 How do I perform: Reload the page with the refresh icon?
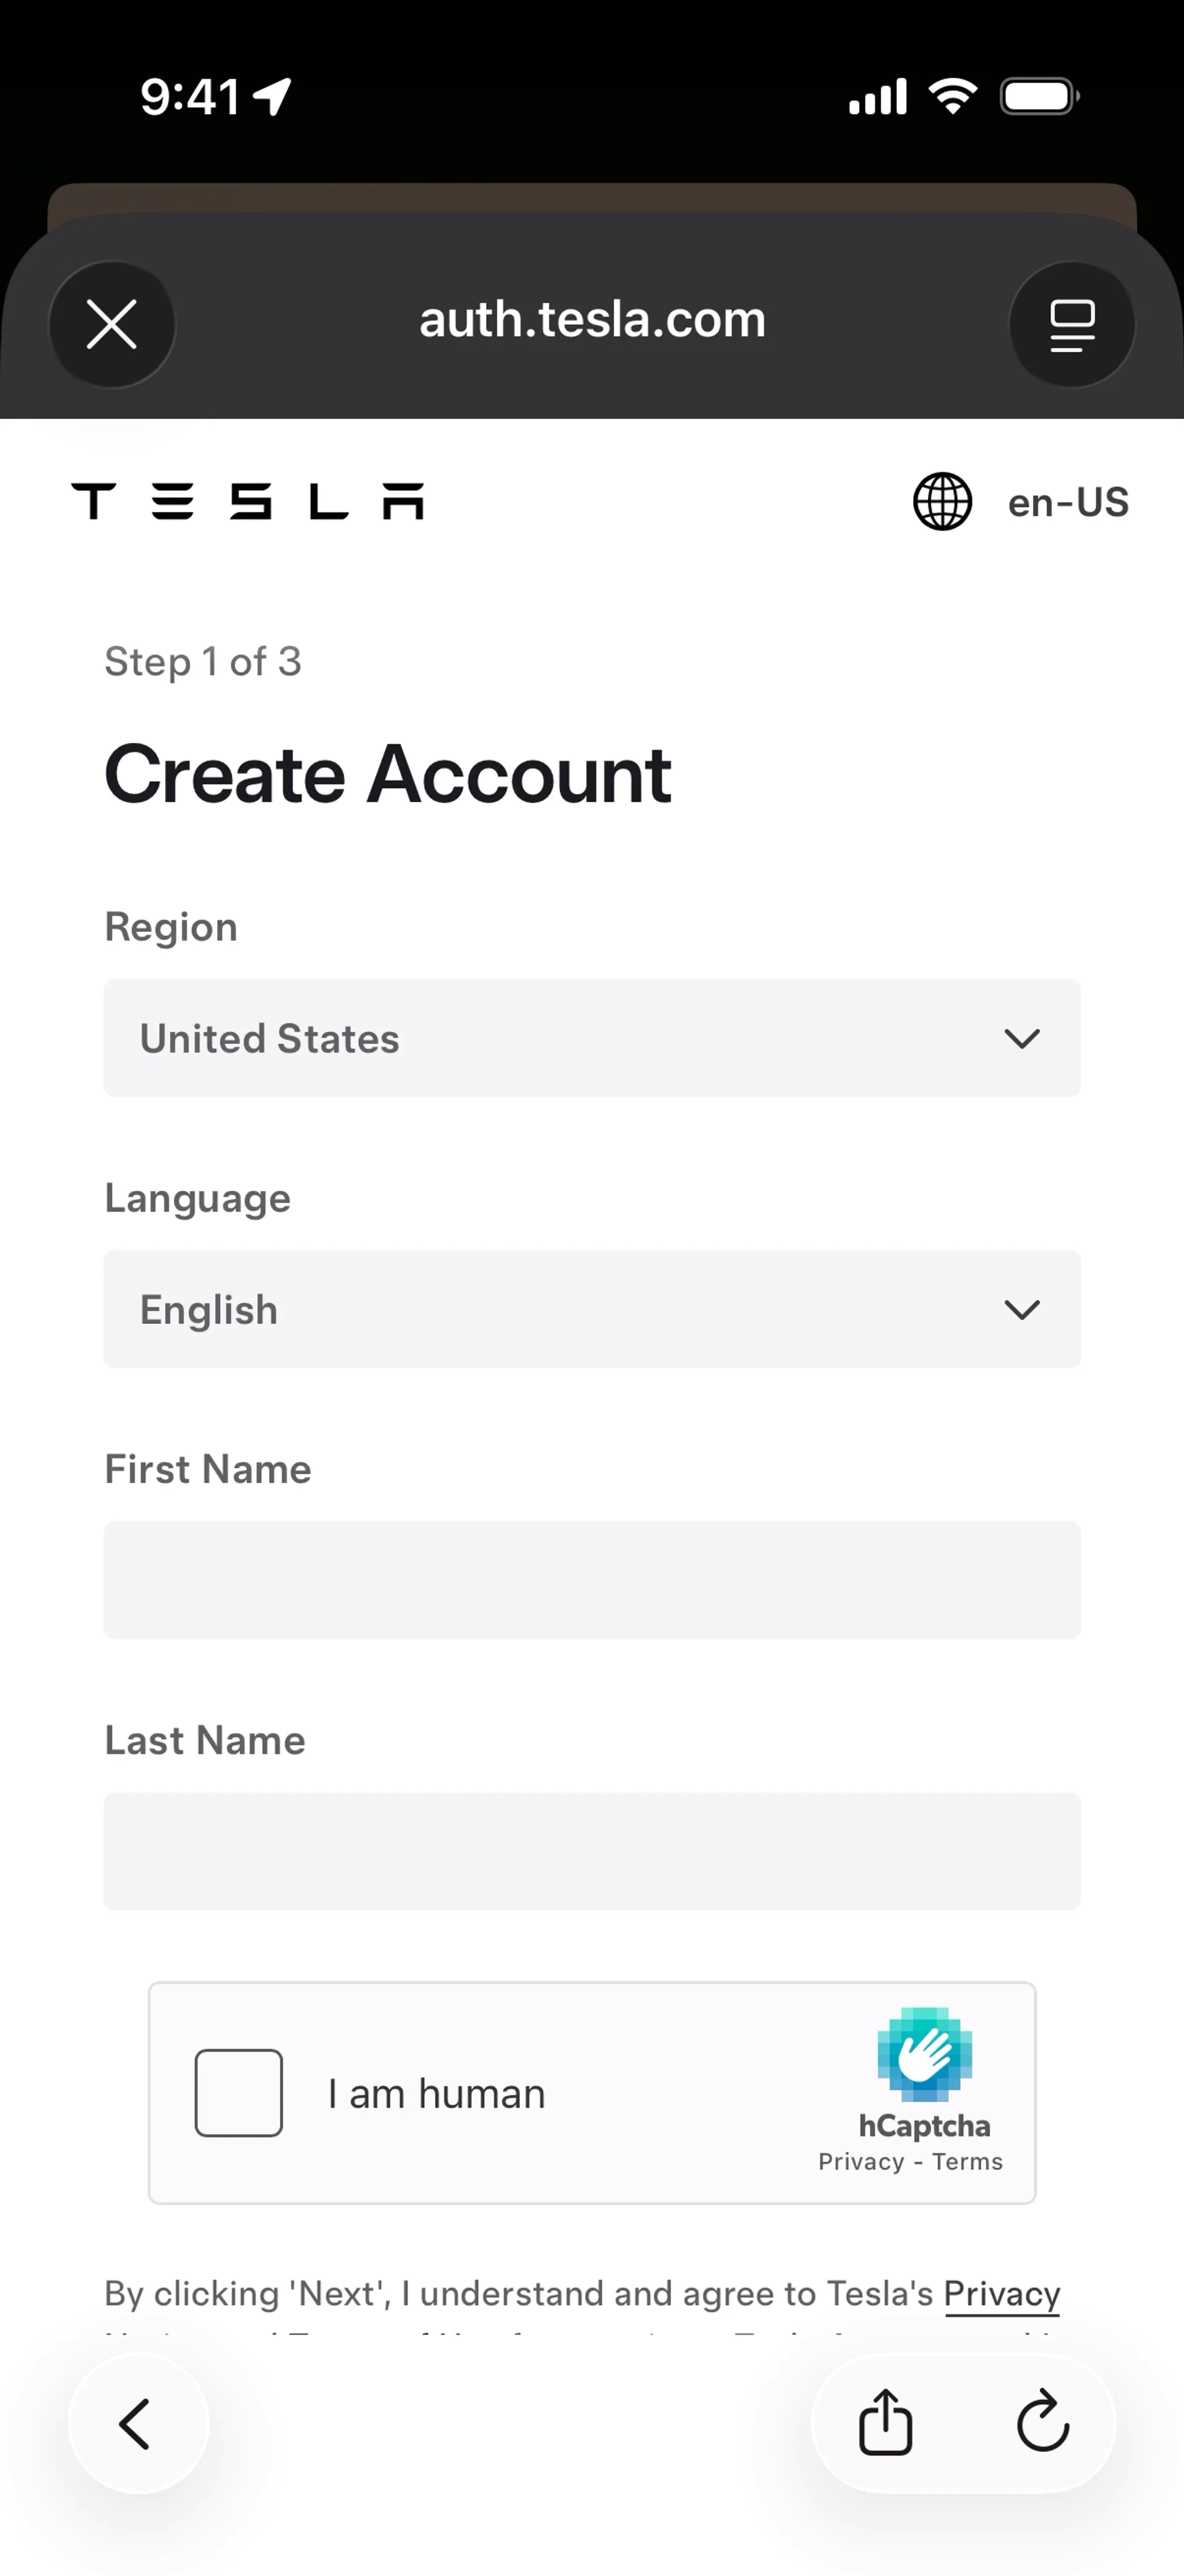1042,2424
